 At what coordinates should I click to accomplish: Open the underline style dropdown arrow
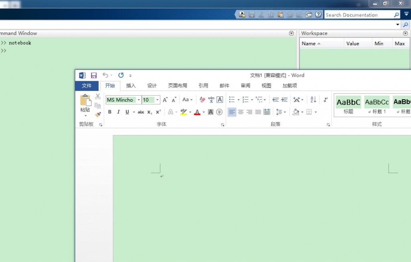[134, 112]
